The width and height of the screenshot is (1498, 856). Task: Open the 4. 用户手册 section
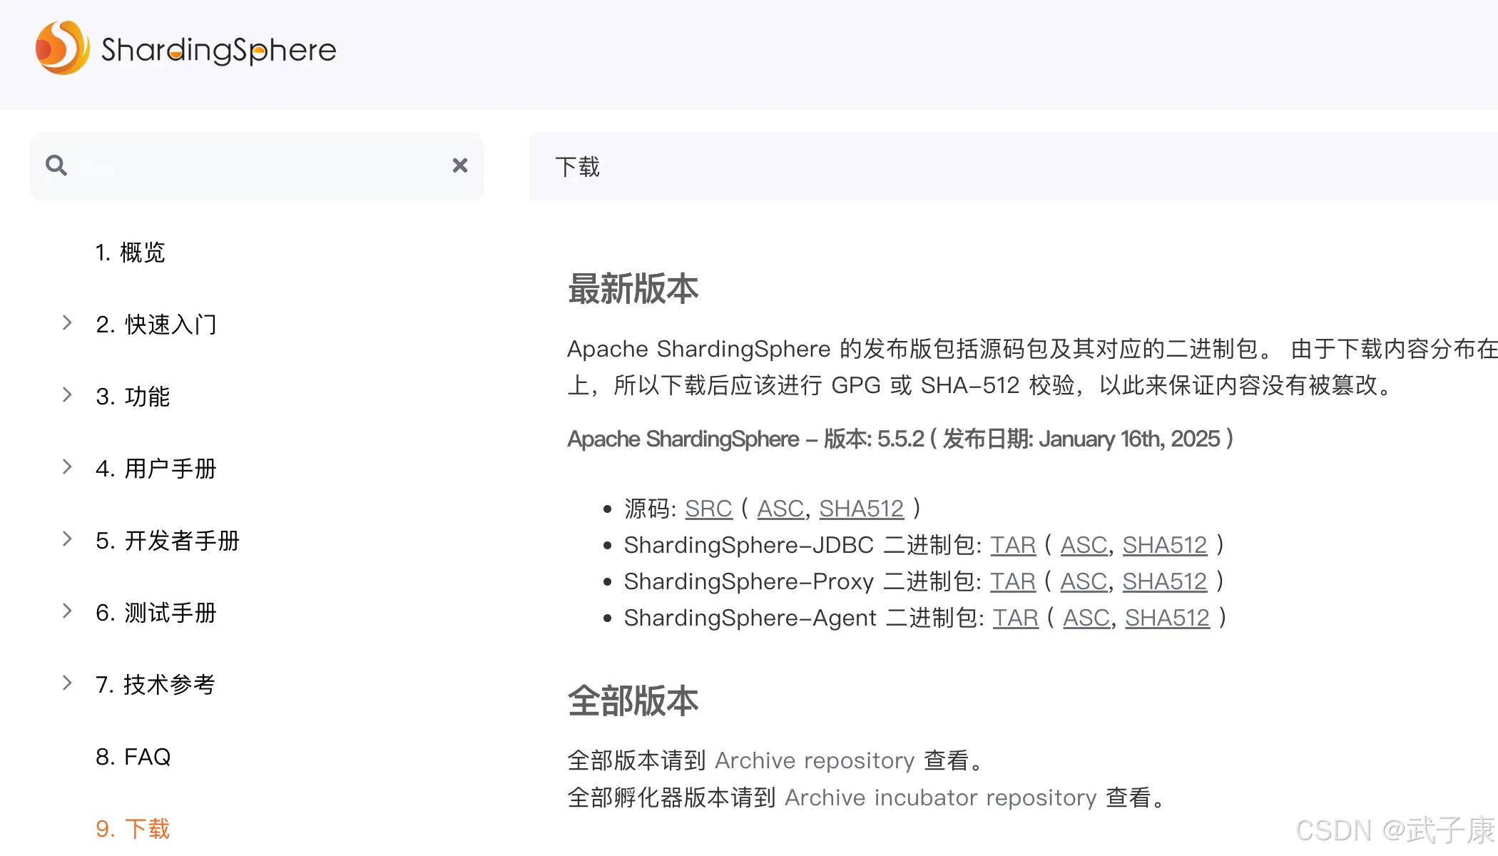[156, 469]
